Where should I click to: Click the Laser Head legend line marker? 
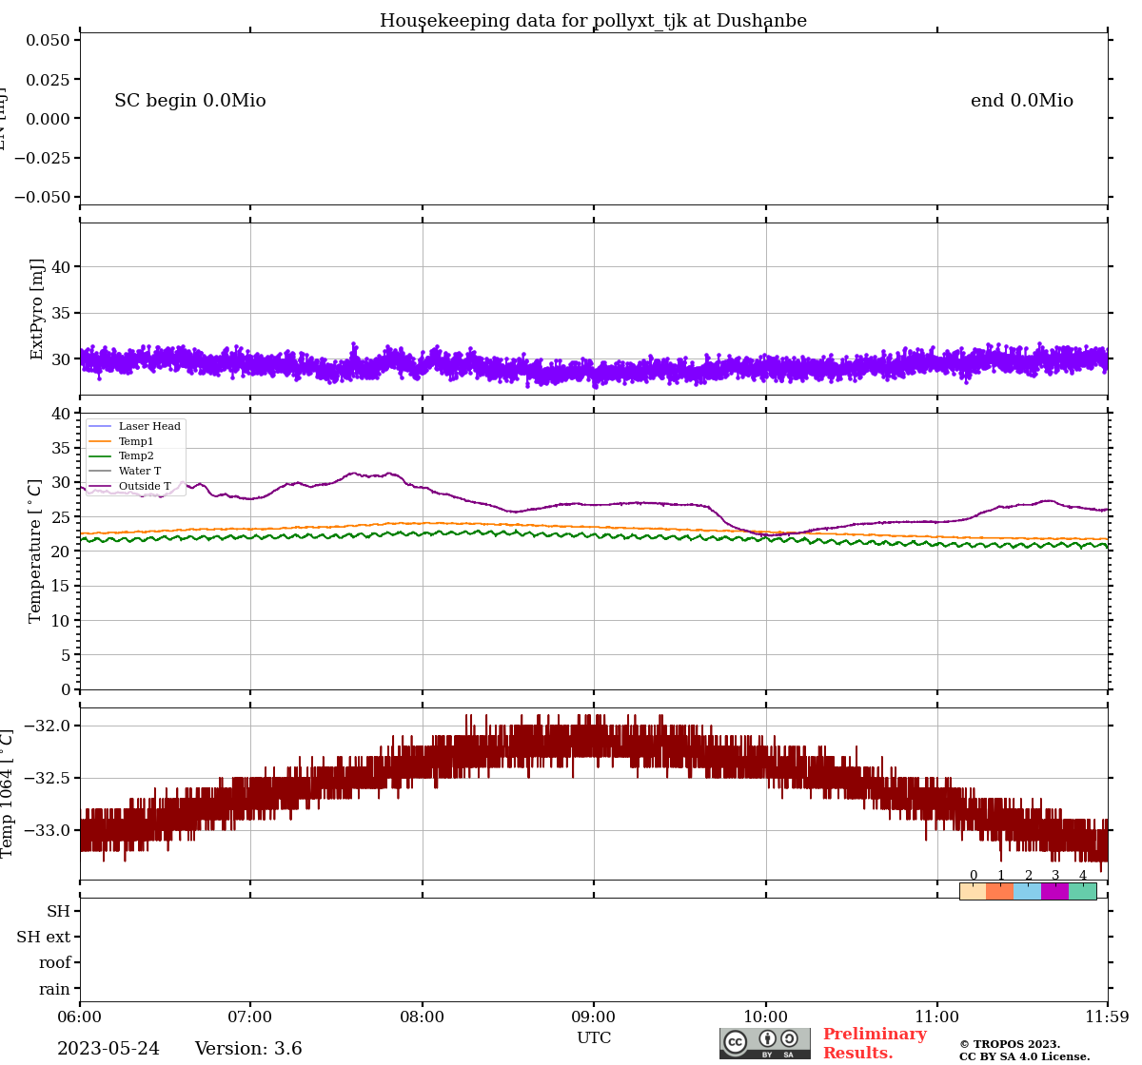(100, 427)
